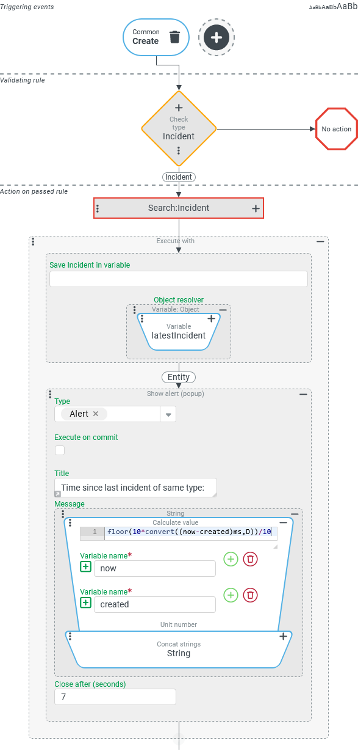Remove the 'created' variable with trash icon
The width and height of the screenshot is (358, 754).
[x=251, y=595]
